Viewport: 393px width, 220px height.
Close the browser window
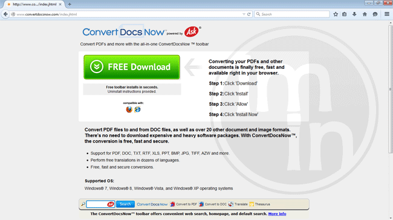[388, 3]
